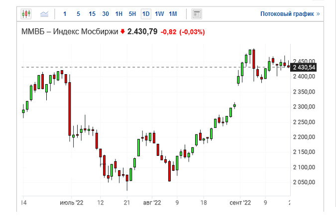Click the июль '22 date axis label
The image size is (336, 216).
(x=71, y=203)
